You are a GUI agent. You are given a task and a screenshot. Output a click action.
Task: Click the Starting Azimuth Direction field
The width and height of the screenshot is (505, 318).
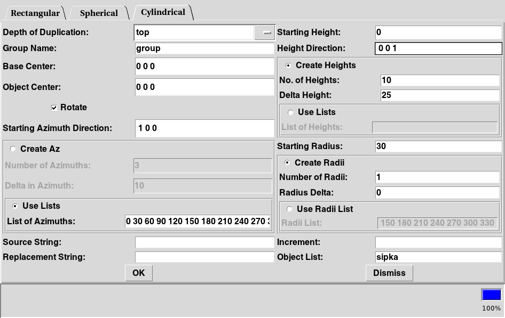tap(204, 128)
